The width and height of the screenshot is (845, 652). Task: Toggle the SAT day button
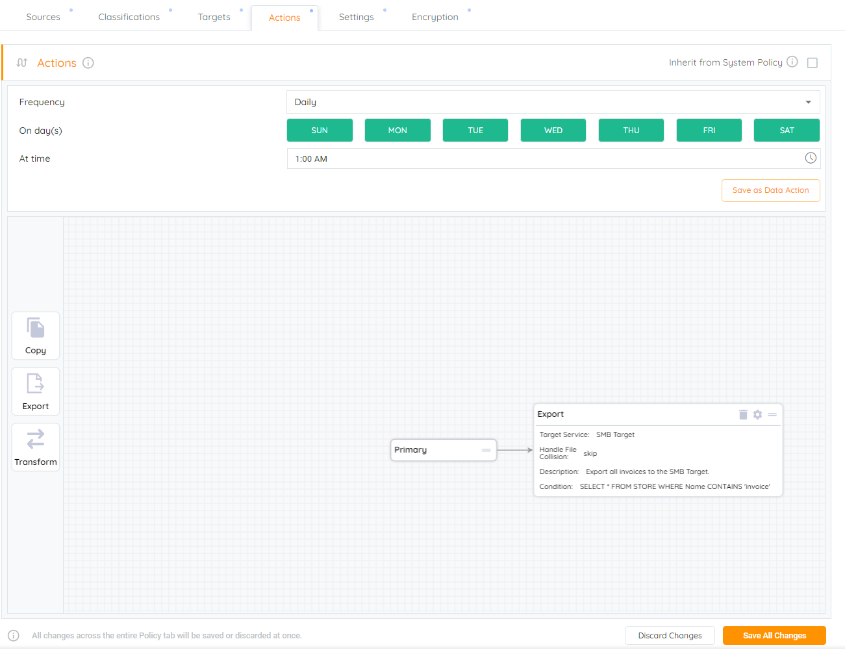(787, 130)
